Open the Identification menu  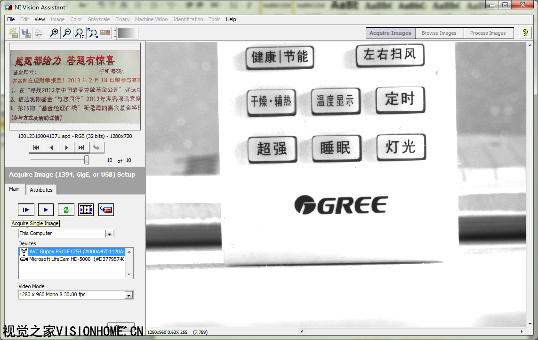188,19
